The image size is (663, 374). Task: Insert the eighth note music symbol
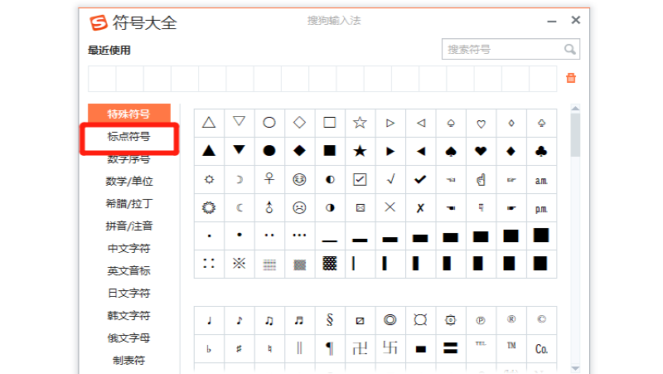coord(239,320)
